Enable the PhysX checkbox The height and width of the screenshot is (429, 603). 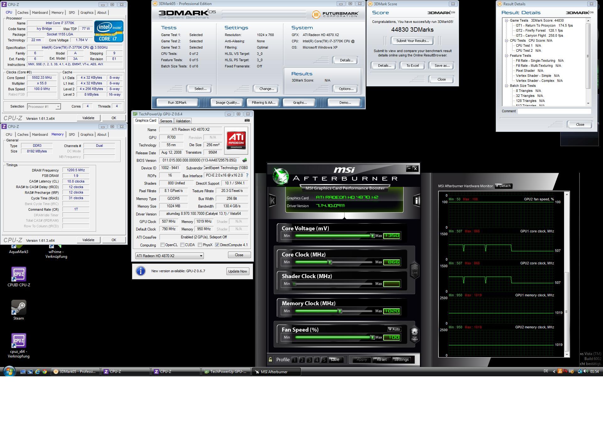coord(200,245)
